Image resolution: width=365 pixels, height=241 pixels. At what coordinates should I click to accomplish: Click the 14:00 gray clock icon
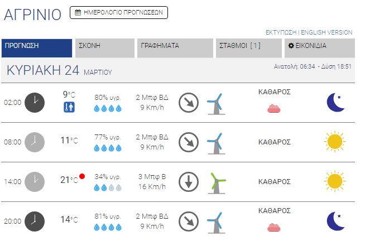35,181
